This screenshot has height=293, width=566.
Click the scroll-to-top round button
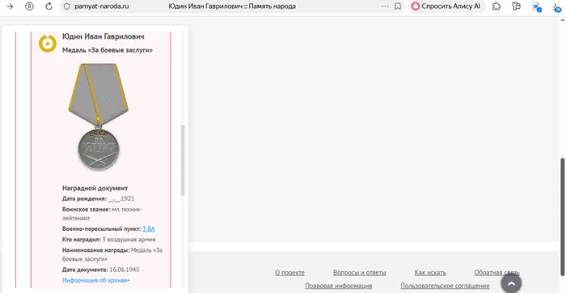coord(511,283)
